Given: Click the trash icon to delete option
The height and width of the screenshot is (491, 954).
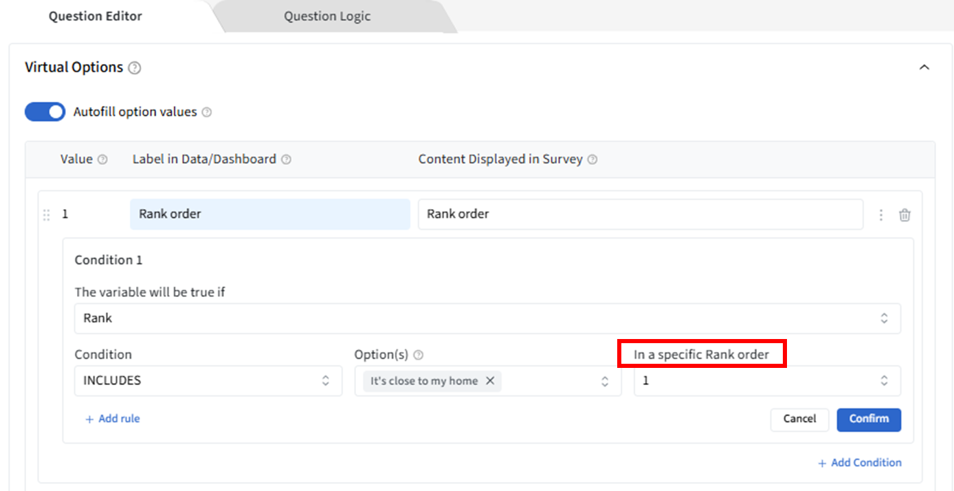Looking at the screenshot, I should click(x=905, y=215).
